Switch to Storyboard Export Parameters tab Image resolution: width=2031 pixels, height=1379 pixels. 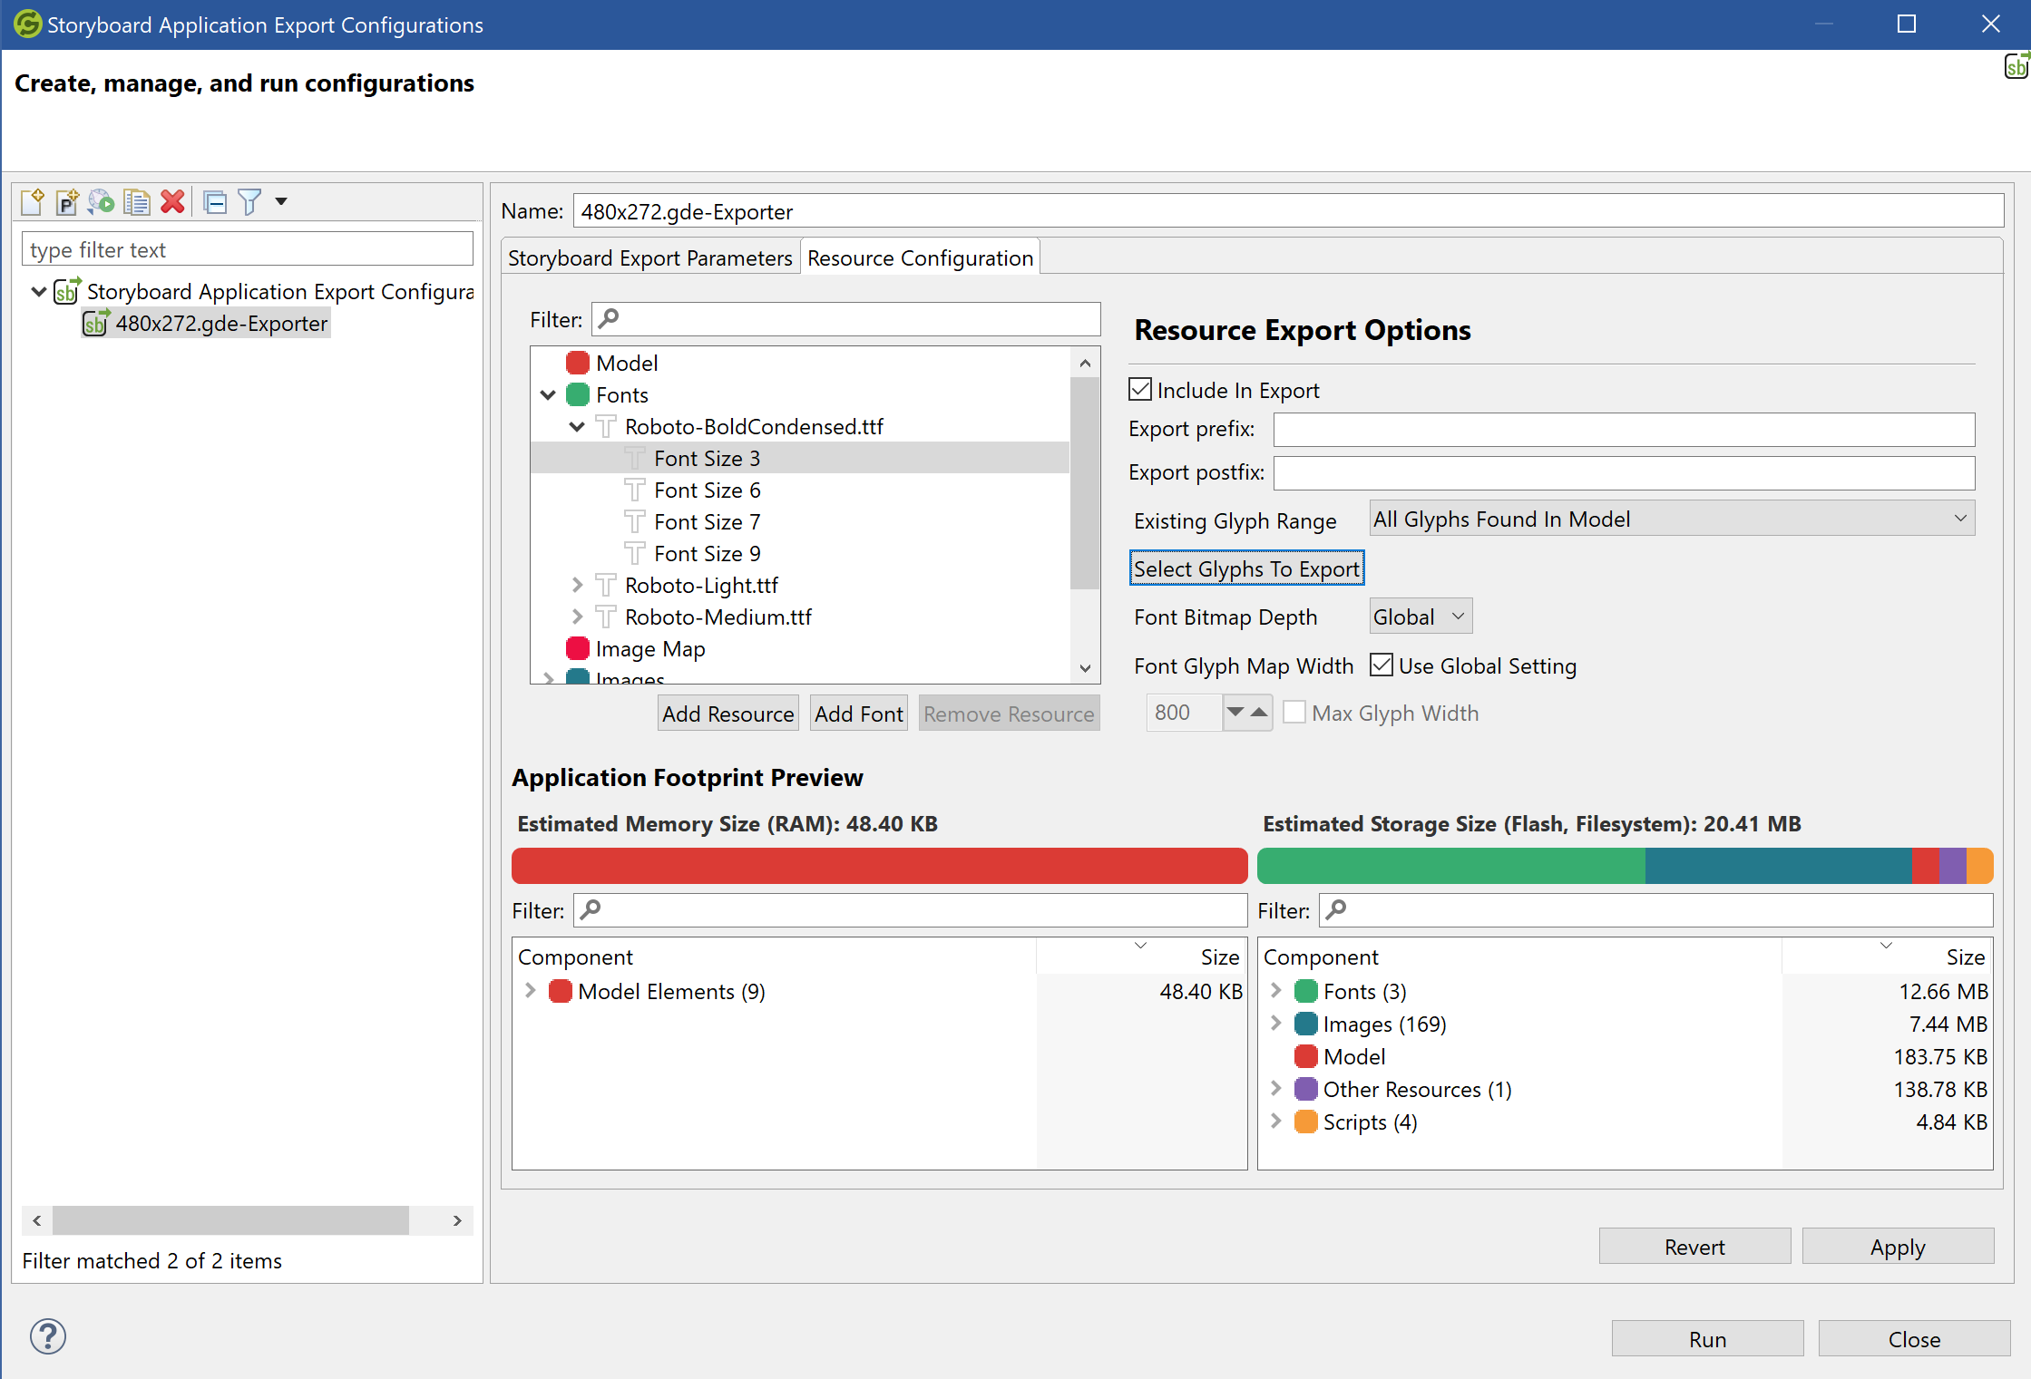pyautogui.click(x=649, y=258)
